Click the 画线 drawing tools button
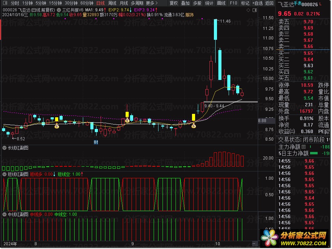332x249 pixels. pyautogui.click(x=221, y=3)
